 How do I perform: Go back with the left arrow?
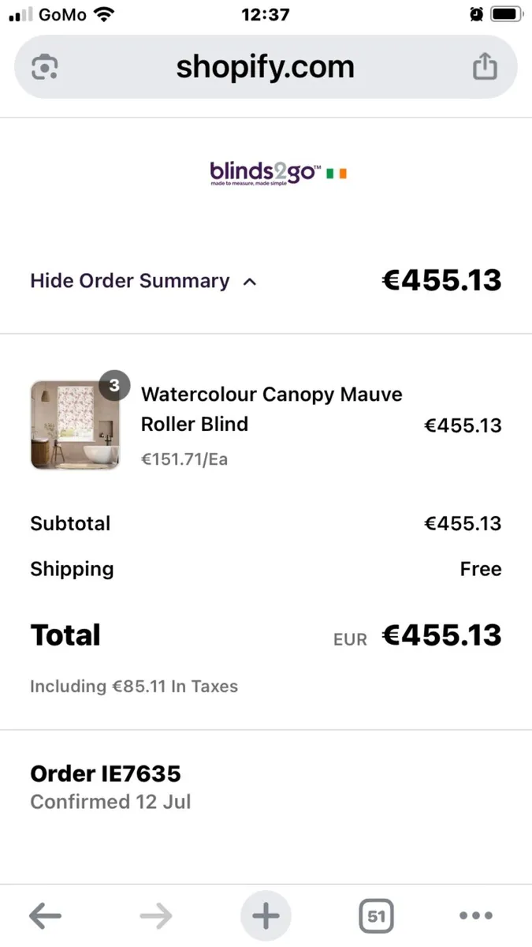point(45,916)
